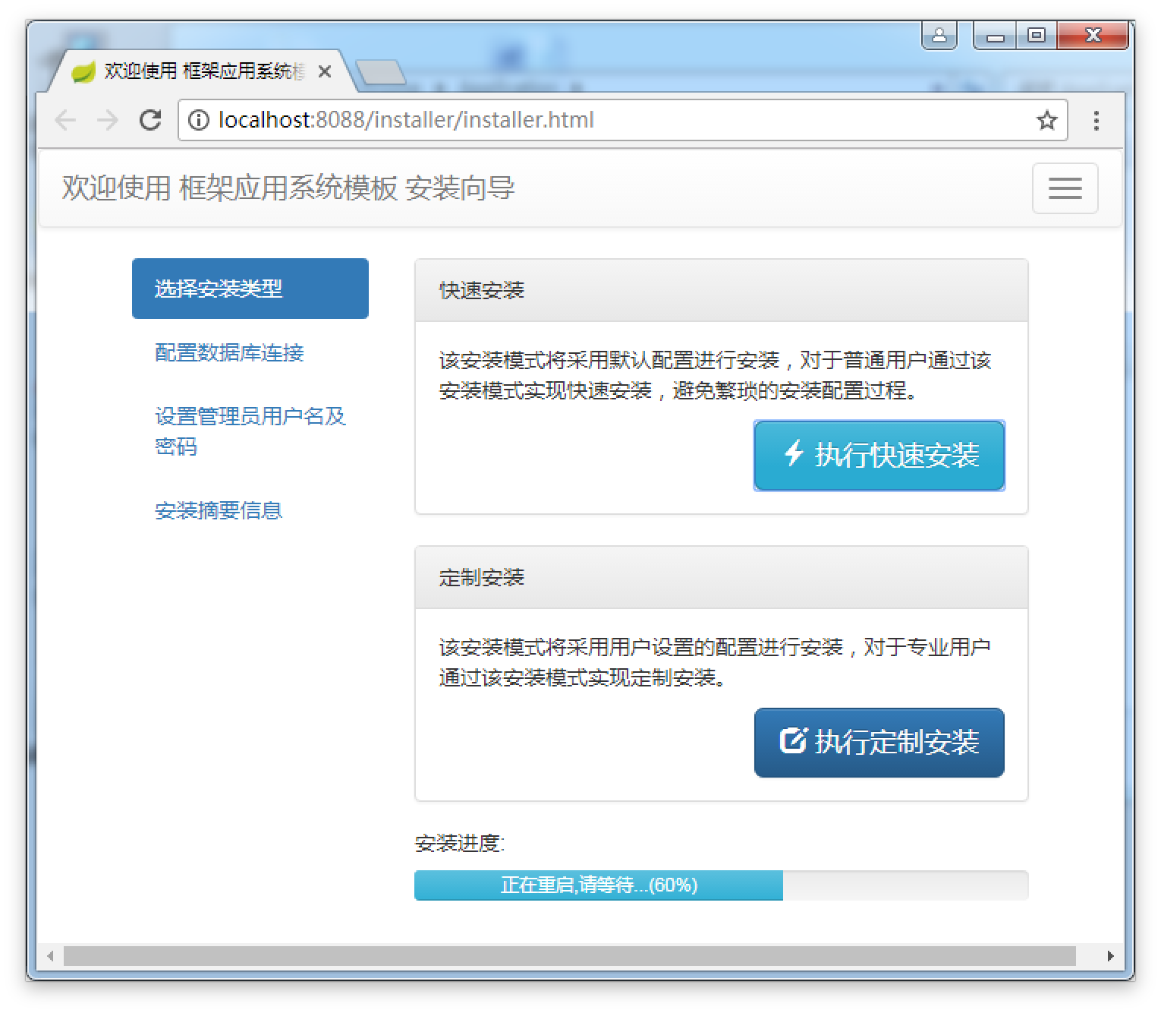Click the browser back arrow

pyautogui.click(x=66, y=120)
